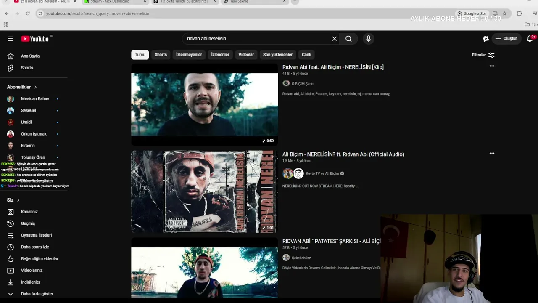This screenshot has height=303, width=538.
Task: Open Oynatma listeleri playlists
Action: pyautogui.click(x=36, y=235)
